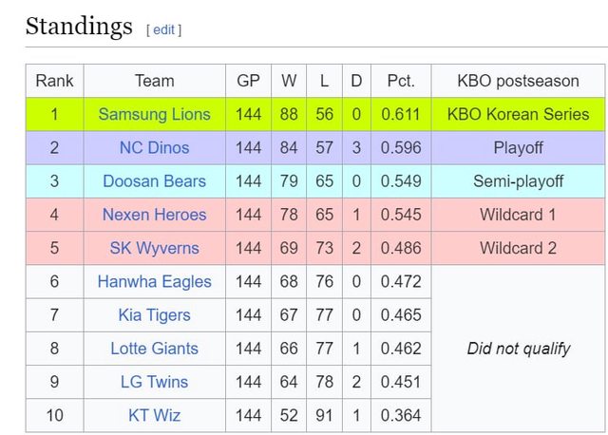
Task: Click the Semi-playoff cell
Action: [518, 180]
